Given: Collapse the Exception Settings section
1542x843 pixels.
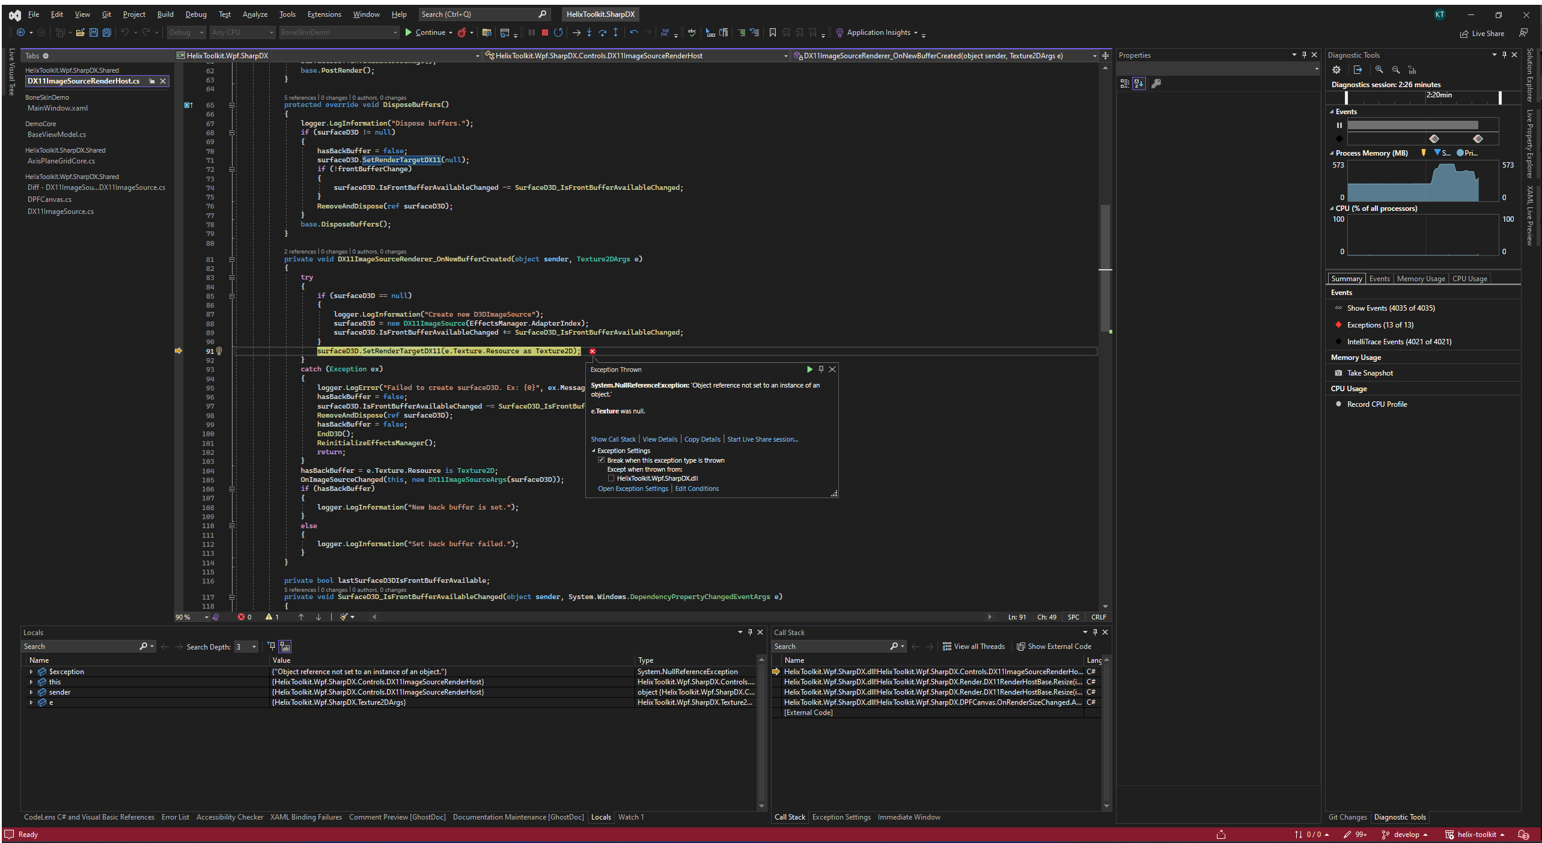Looking at the screenshot, I should tap(594, 451).
